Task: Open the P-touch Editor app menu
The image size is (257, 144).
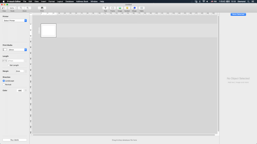Action: [14, 1]
